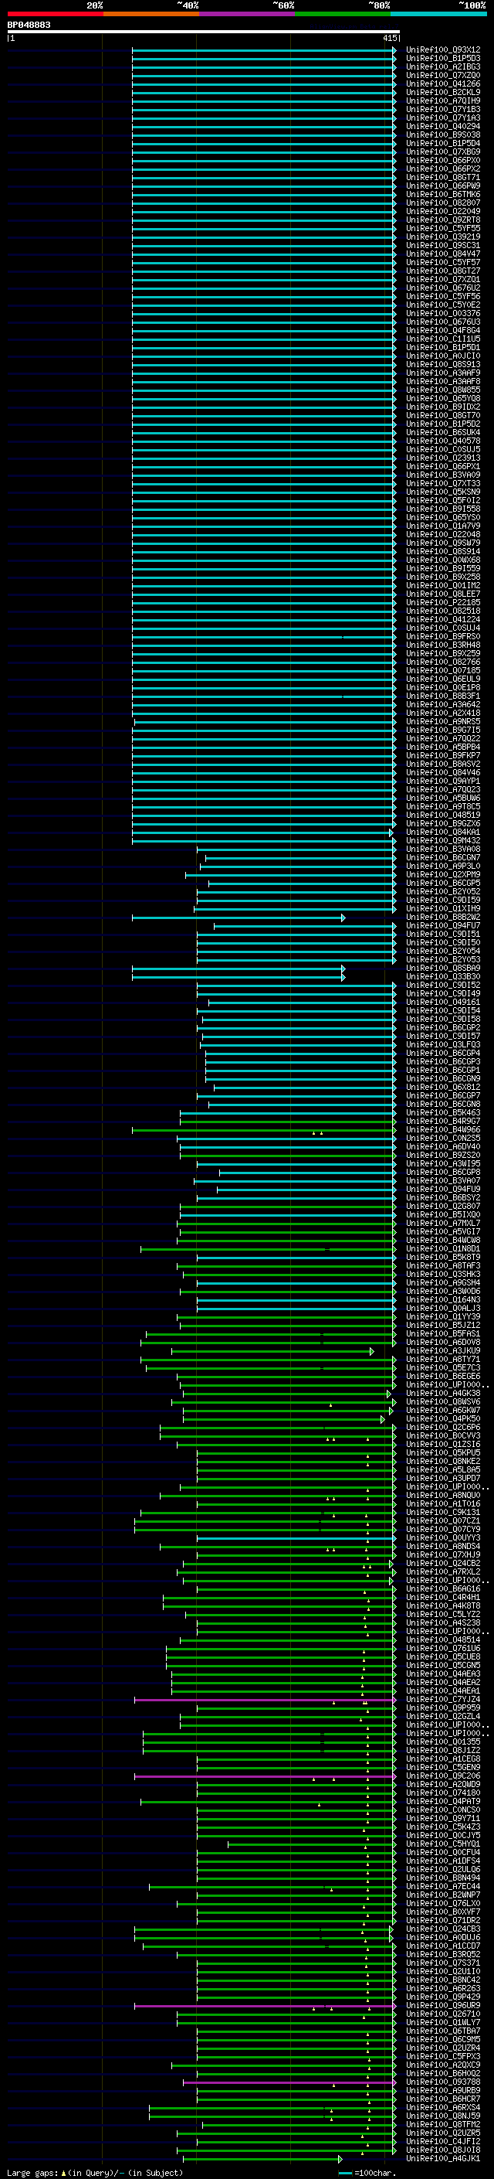Select label UniRef100_A7MXL7
Screen dimensions: 494x2179
point(443,1223)
